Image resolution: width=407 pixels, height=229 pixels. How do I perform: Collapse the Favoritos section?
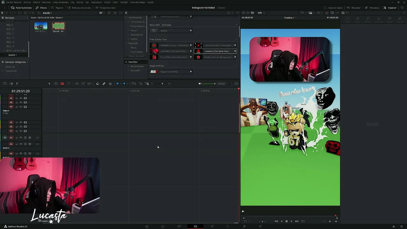point(126,62)
